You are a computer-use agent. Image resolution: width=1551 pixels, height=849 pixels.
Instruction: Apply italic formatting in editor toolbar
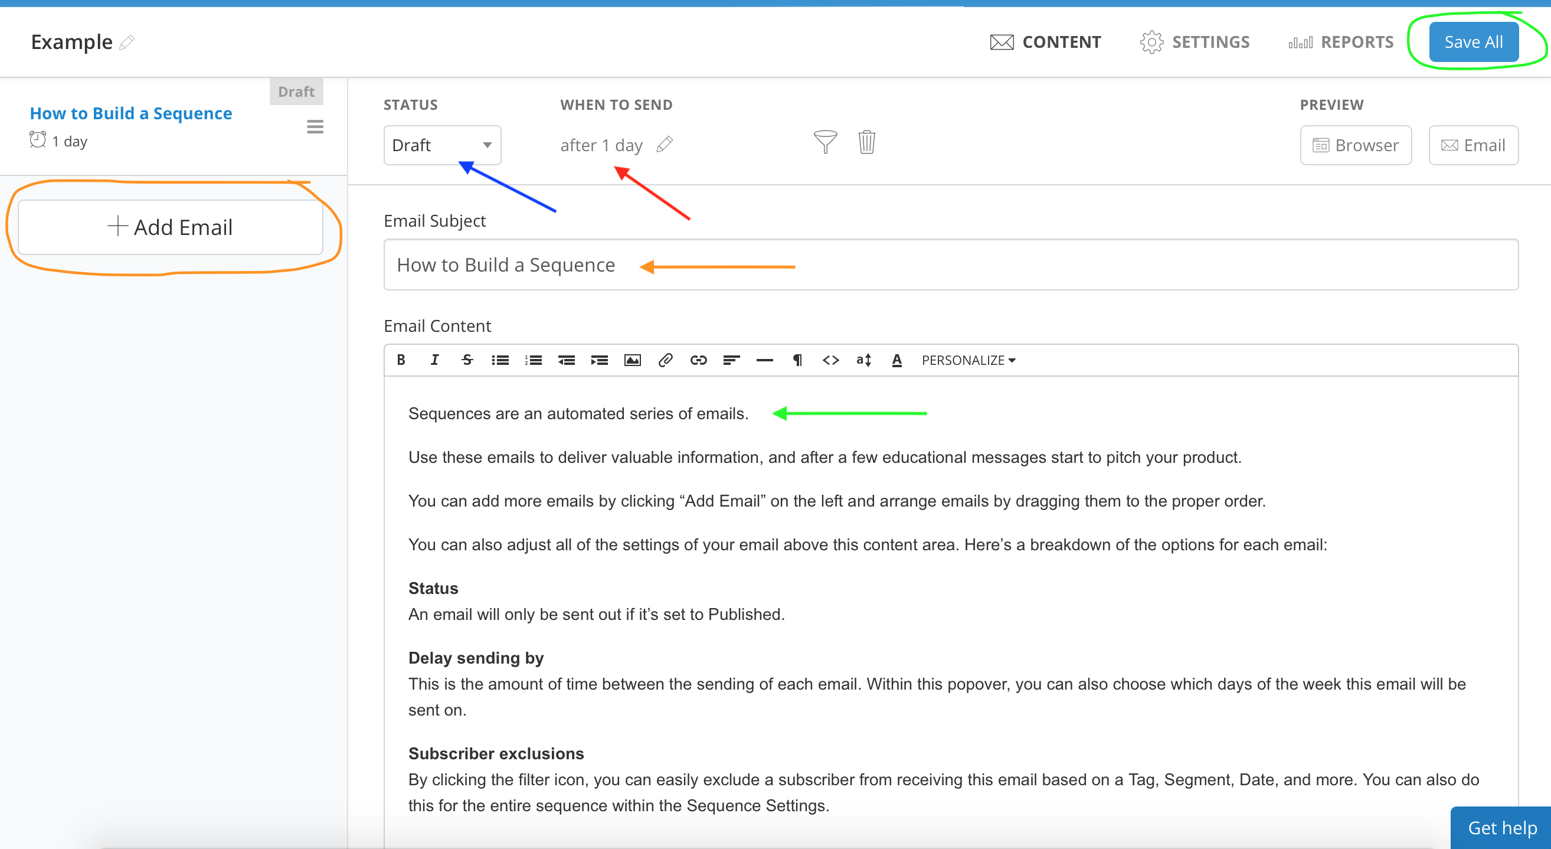434,360
